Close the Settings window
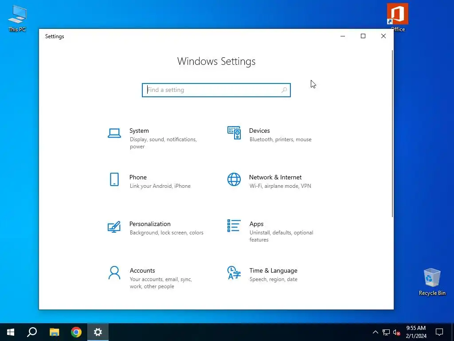The width and height of the screenshot is (454, 341). click(x=384, y=36)
